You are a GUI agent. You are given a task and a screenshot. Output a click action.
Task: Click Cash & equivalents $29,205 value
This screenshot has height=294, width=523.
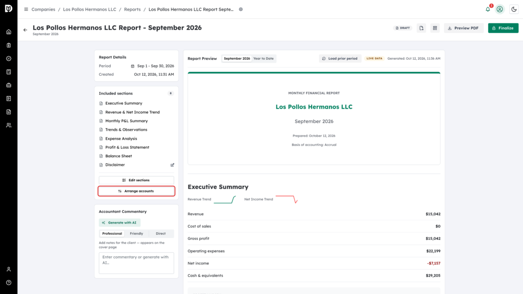433,276
